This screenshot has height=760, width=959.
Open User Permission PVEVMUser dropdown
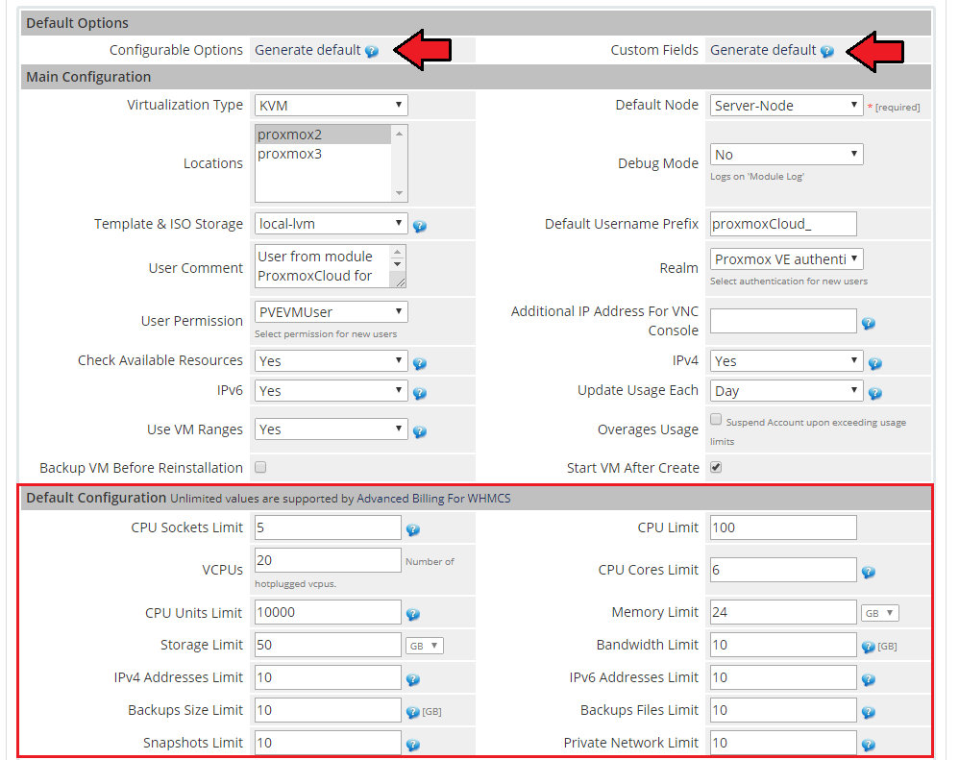pyautogui.click(x=331, y=312)
